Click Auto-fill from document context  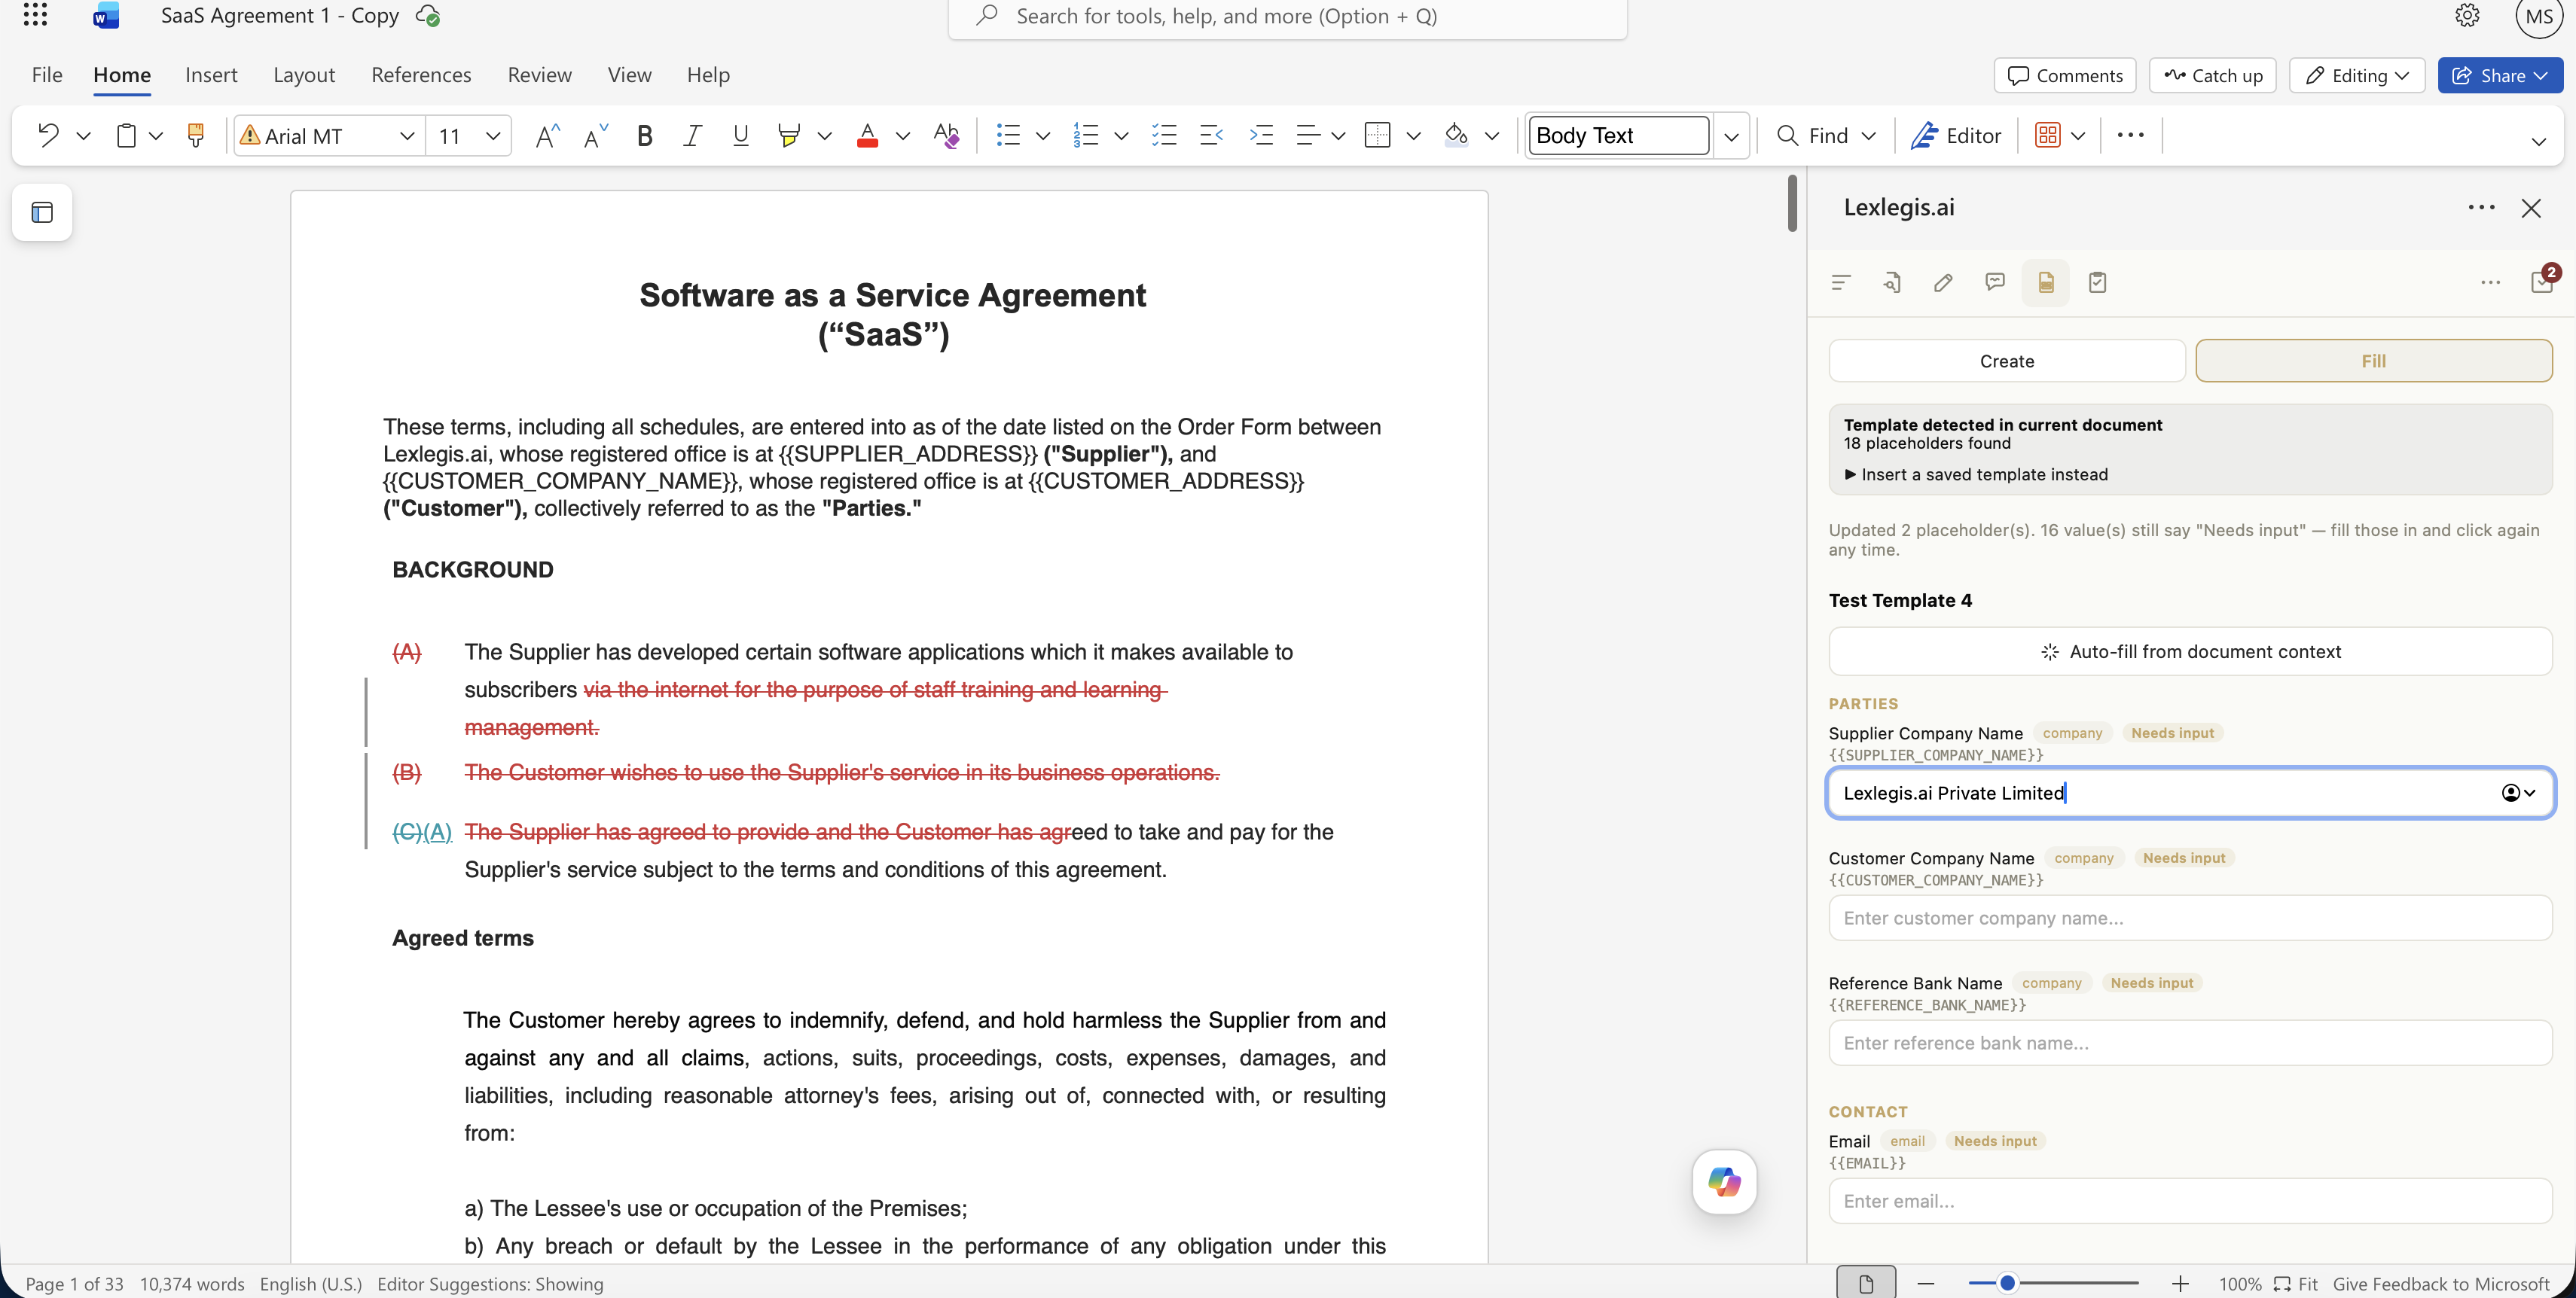pos(2190,651)
